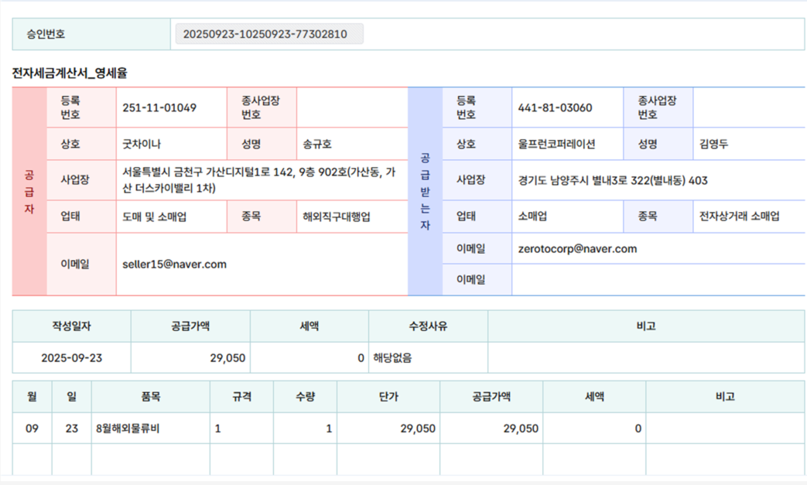The height and width of the screenshot is (485, 807).
Task: Select supplier registration number 251-11-01049
Action: pos(159,108)
